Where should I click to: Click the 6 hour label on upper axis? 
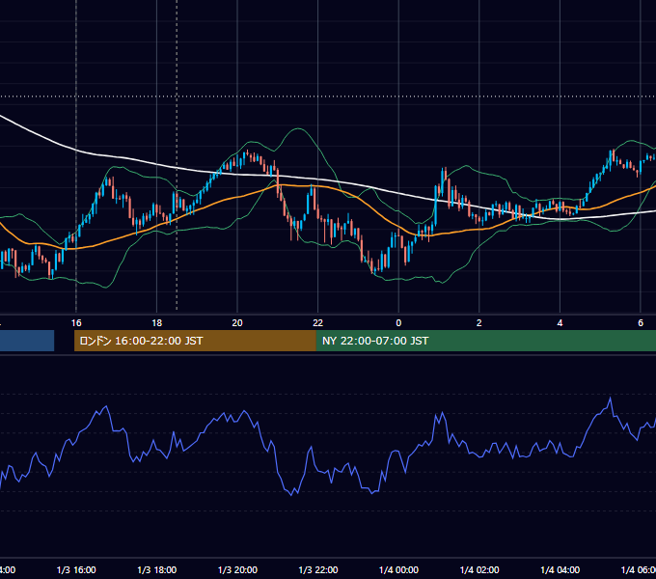[x=641, y=323]
